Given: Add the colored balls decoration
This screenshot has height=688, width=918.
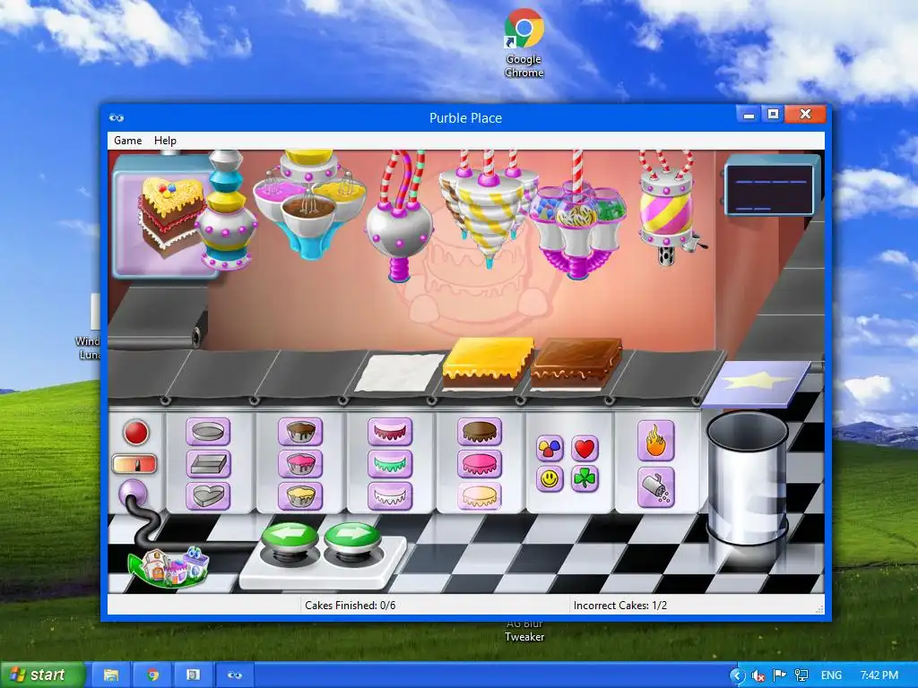Looking at the screenshot, I should pos(550,448).
